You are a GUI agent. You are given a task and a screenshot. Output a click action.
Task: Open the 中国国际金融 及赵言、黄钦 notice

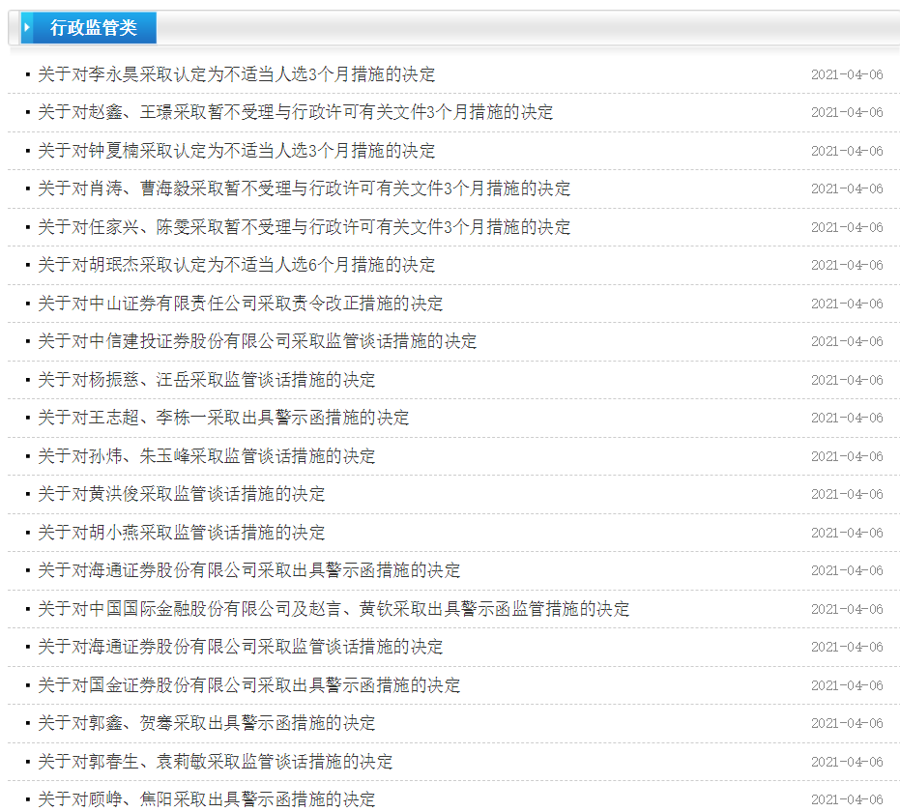[334, 609]
